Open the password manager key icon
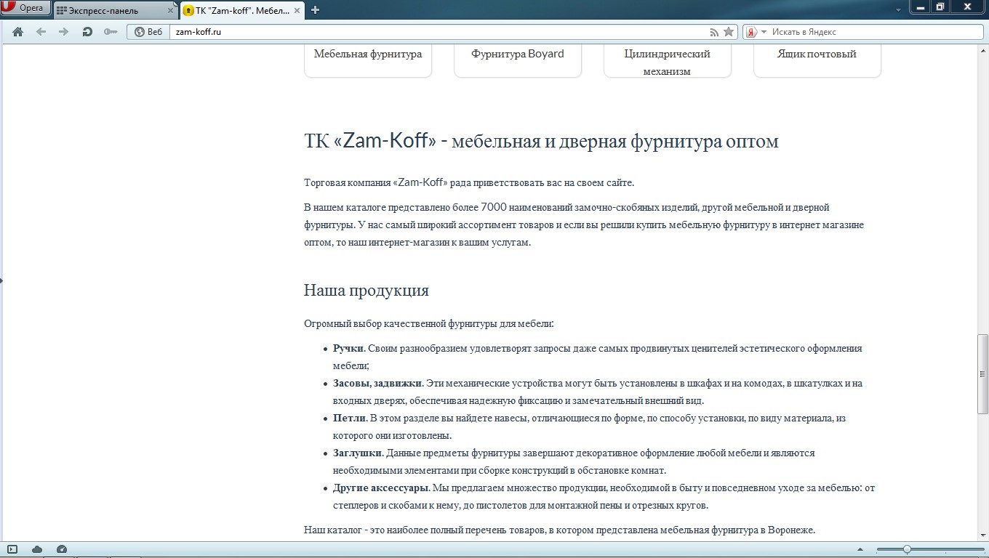This screenshot has height=558, width=989. [x=111, y=32]
